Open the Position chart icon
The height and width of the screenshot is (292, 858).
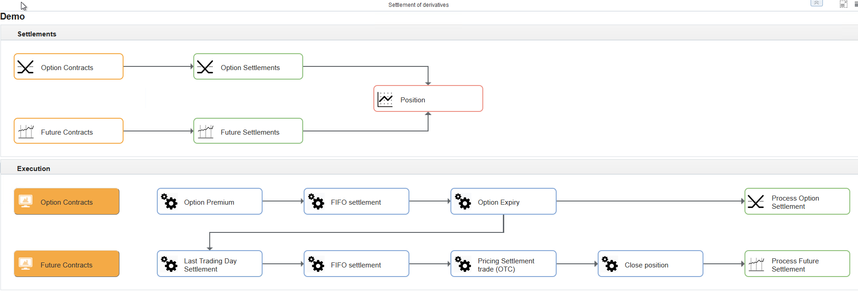pyautogui.click(x=385, y=99)
